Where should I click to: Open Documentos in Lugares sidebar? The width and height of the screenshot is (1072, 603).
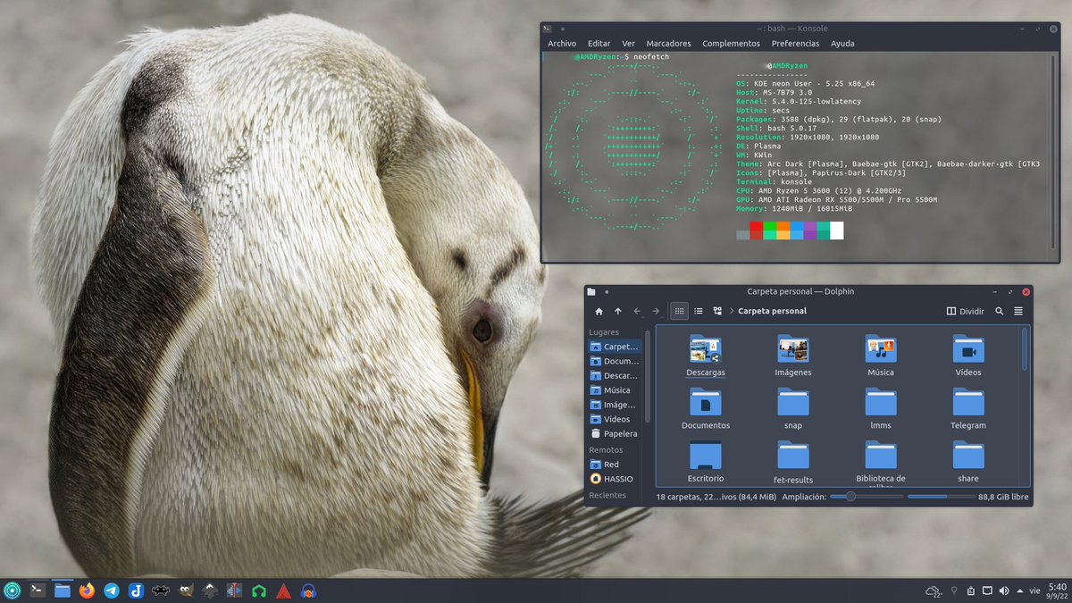tap(615, 361)
